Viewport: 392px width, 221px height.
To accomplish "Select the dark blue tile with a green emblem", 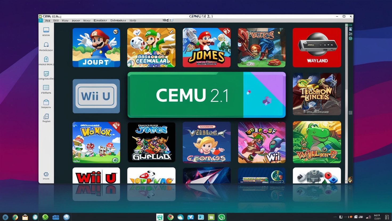I will click(x=262, y=176).
